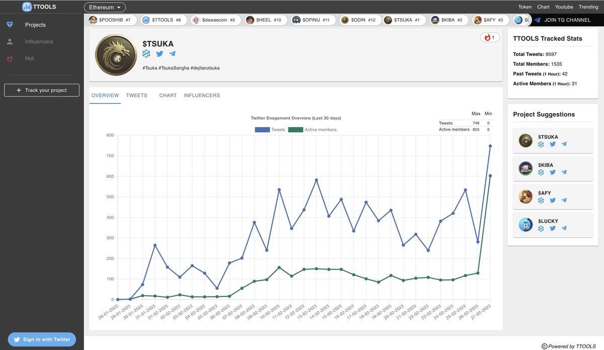Click the fire hot counter badge
The image size is (604, 350).
point(489,37)
